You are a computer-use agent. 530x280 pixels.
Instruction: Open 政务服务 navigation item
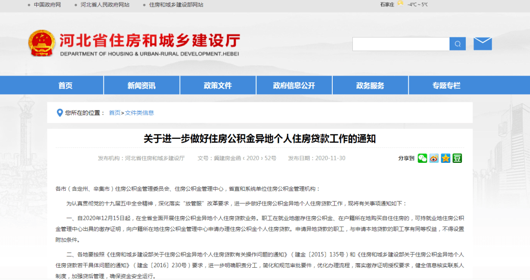coord(371,85)
